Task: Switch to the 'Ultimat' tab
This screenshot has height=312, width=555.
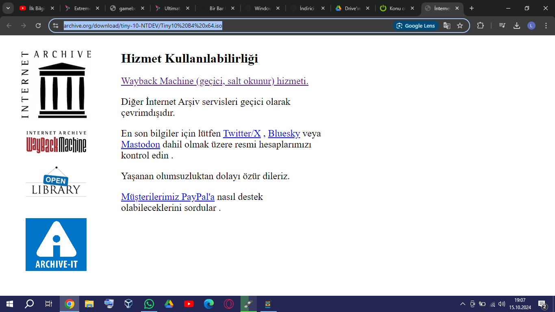Action: (172, 8)
